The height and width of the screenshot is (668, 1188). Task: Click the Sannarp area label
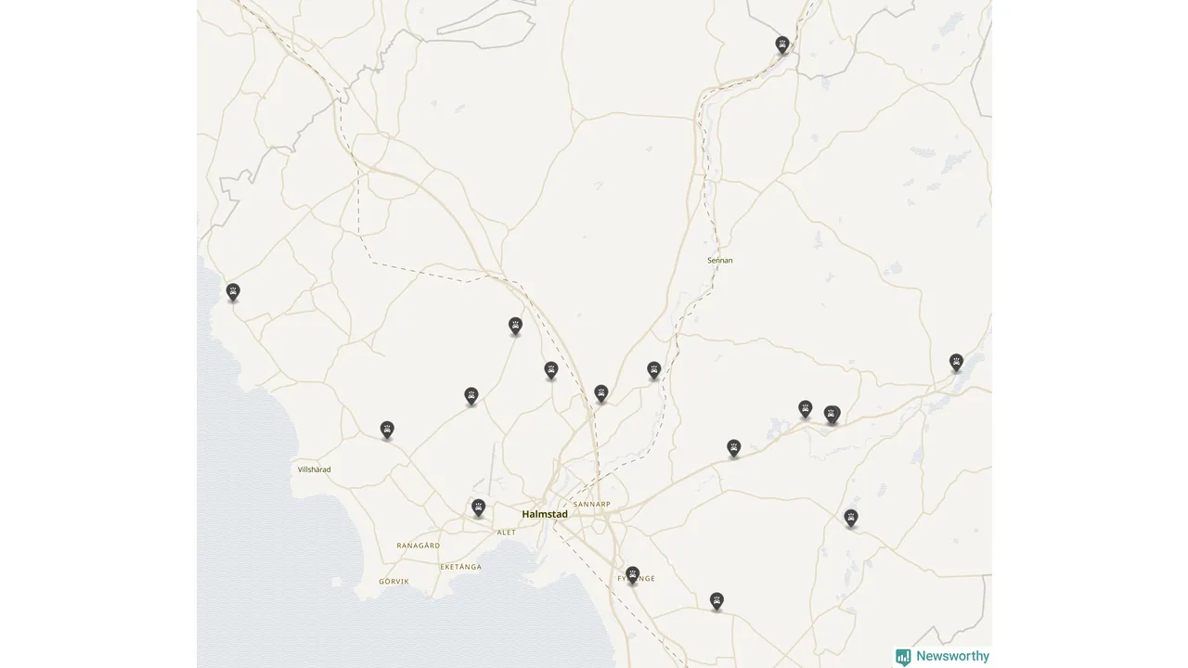pos(592,504)
